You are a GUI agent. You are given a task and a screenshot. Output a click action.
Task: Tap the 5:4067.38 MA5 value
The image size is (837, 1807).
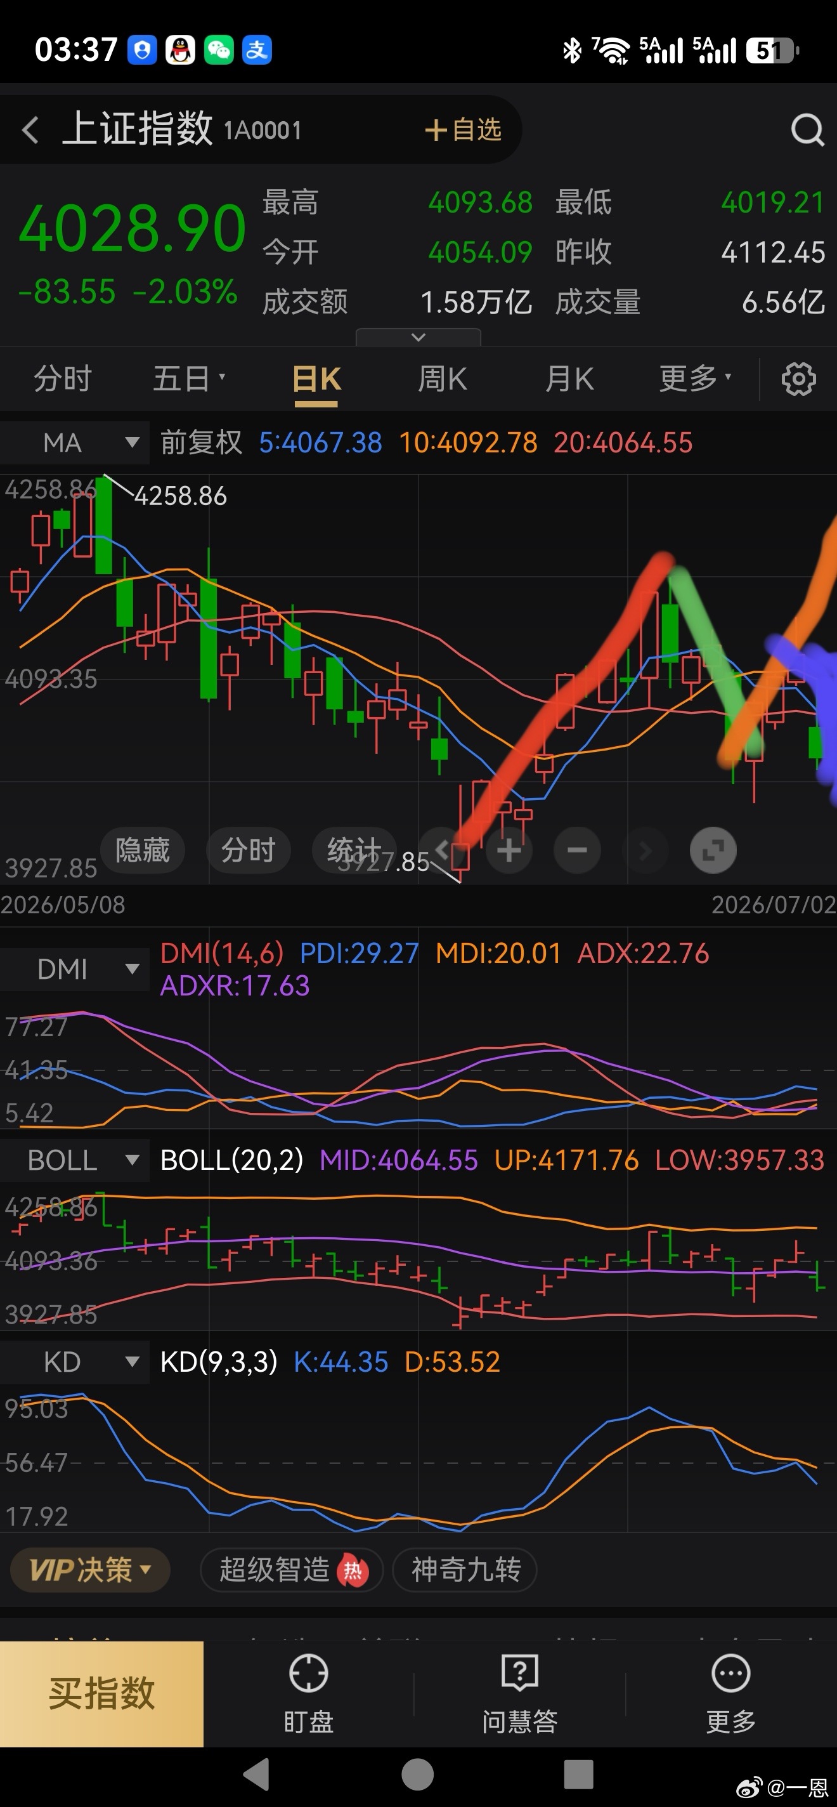pyautogui.click(x=320, y=443)
